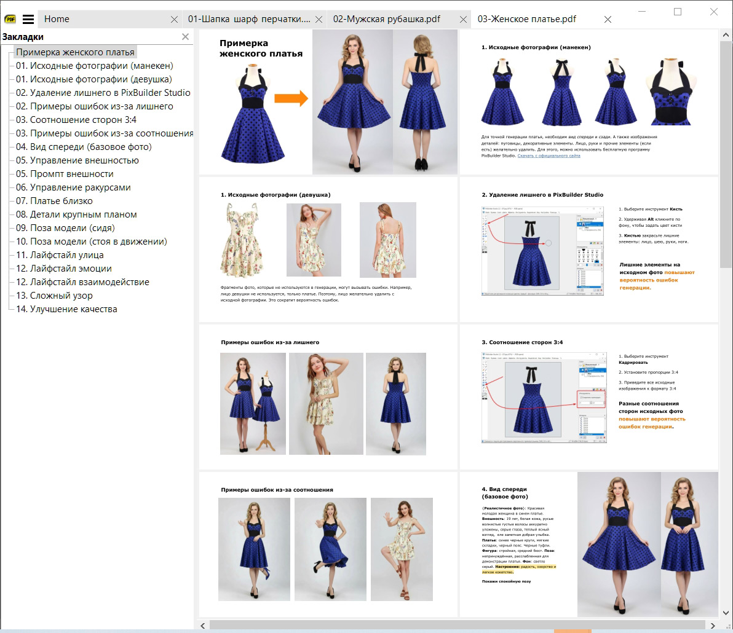Switch to the 01-Шапка шарф перчатки tab
The width and height of the screenshot is (733, 633).
pyautogui.click(x=249, y=19)
